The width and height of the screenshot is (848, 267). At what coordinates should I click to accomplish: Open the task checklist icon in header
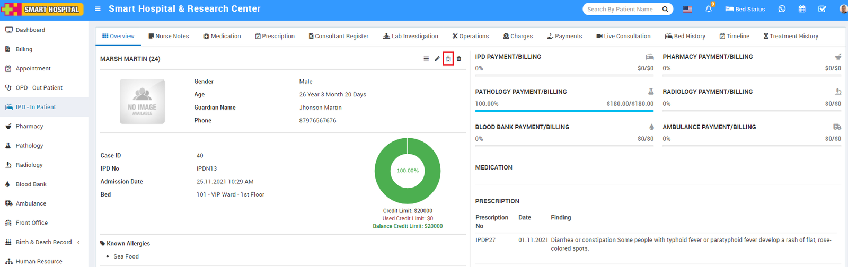click(822, 9)
